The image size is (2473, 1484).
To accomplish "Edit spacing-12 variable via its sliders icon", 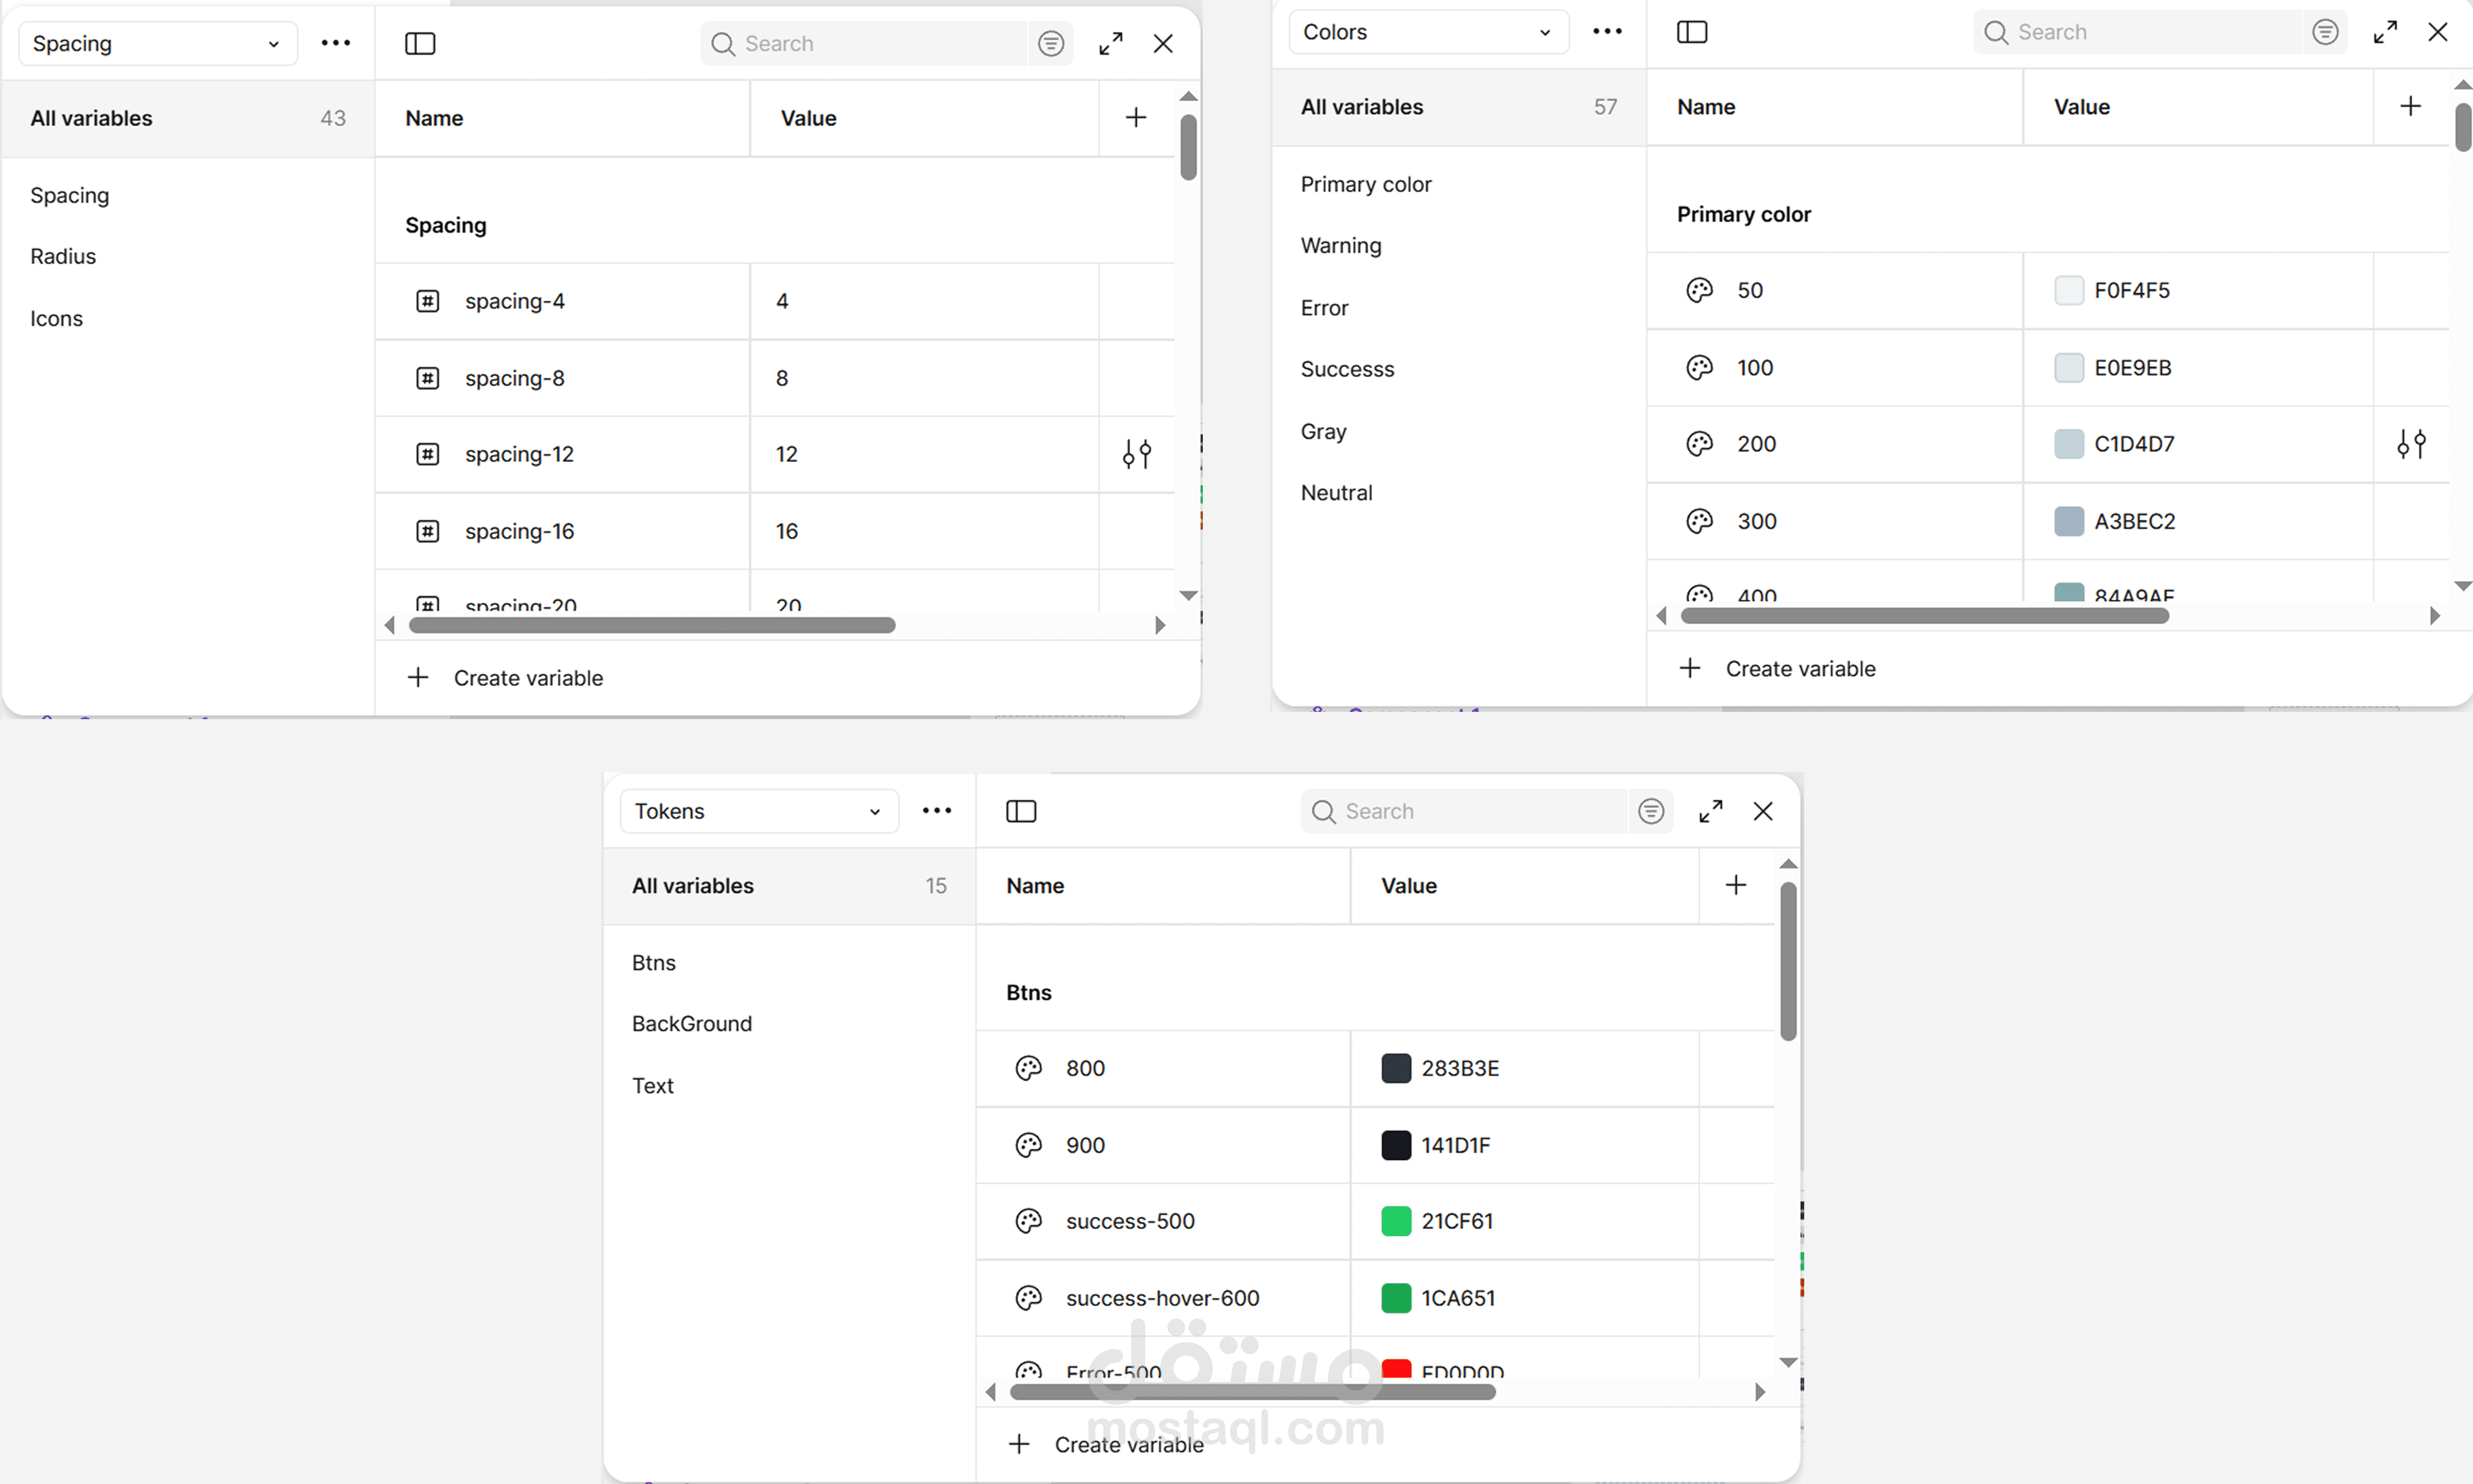I will (1137, 454).
